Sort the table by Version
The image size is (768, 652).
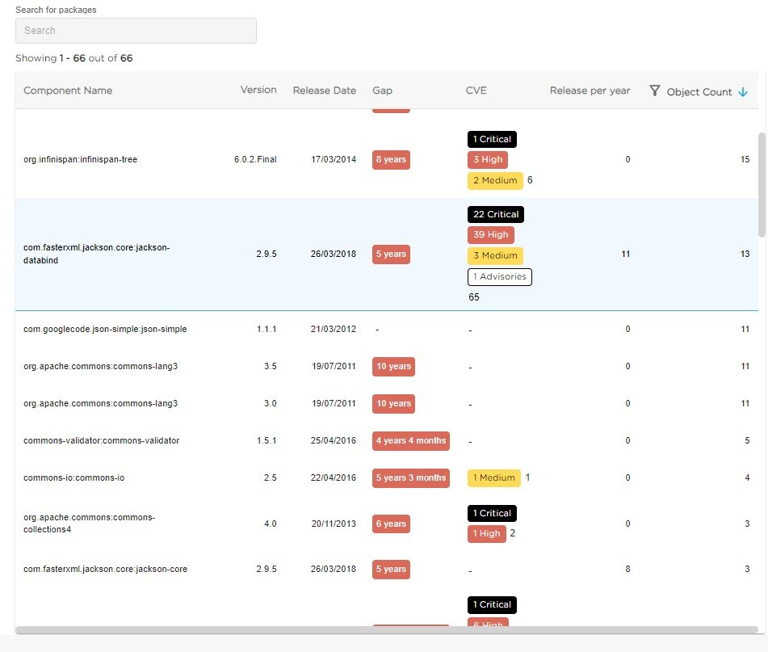[x=258, y=90]
